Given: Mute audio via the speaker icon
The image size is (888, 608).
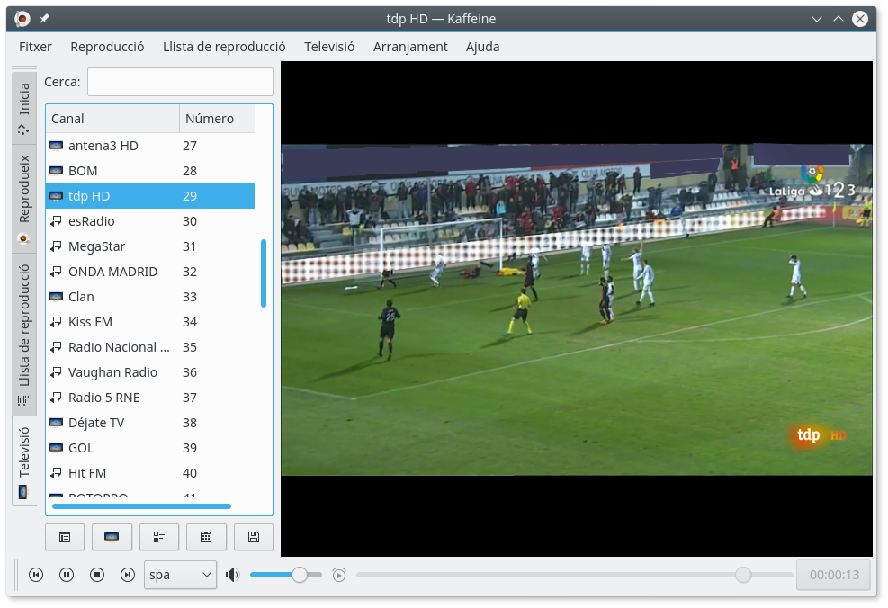Looking at the screenshot, I should (x=233, y=575).
